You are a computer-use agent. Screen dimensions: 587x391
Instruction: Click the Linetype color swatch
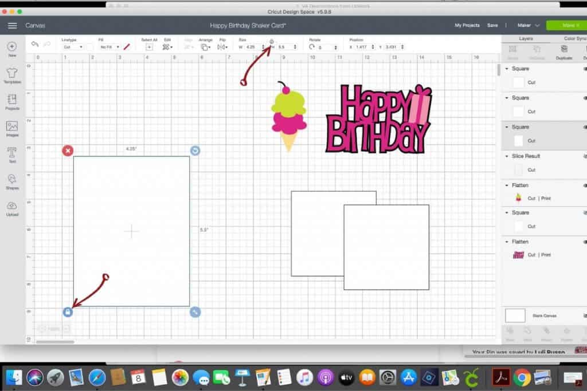click(90, 47)
